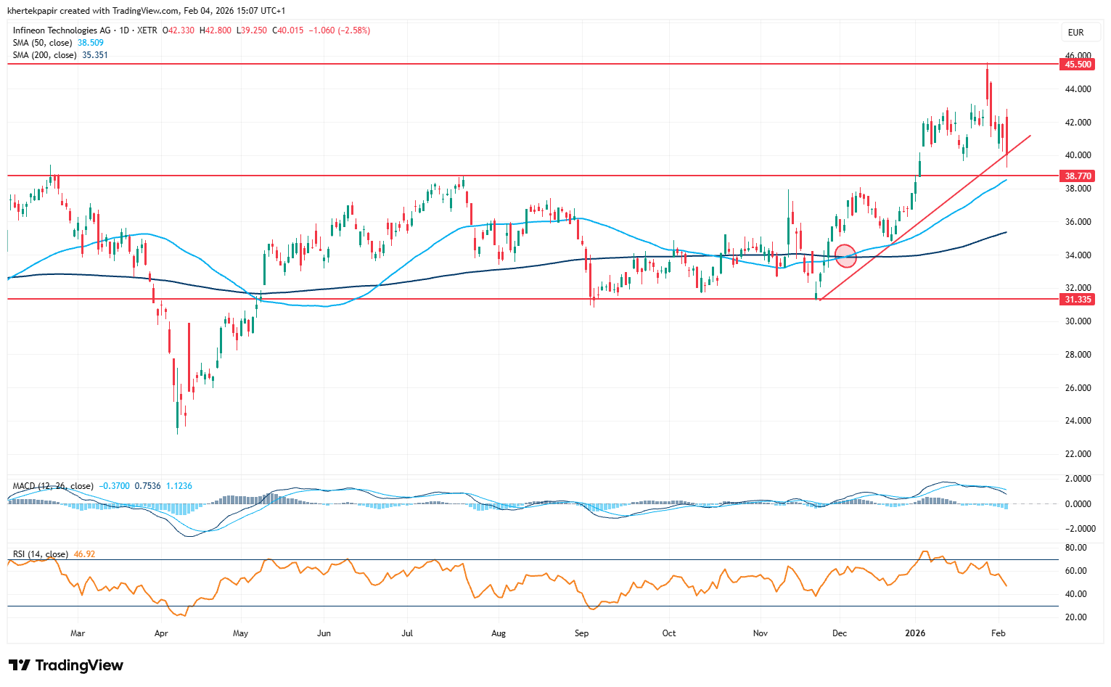
Task: Click the MACD (12, 26, close) legend
Action: point(52,486)
